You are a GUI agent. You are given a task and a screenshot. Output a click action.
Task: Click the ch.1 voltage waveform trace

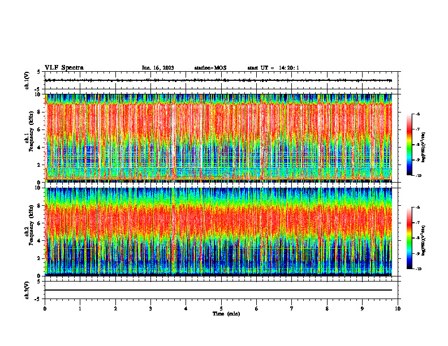(218, 80)
